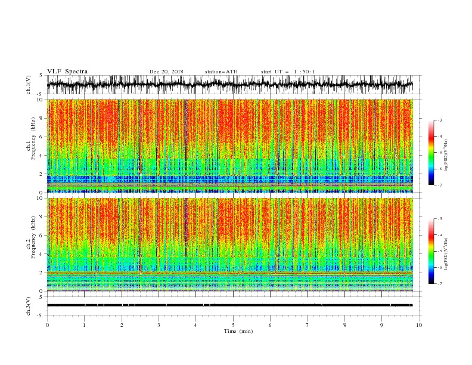Click the time axis origin label "0"
472x365 pixels.
tap(47, 325)
